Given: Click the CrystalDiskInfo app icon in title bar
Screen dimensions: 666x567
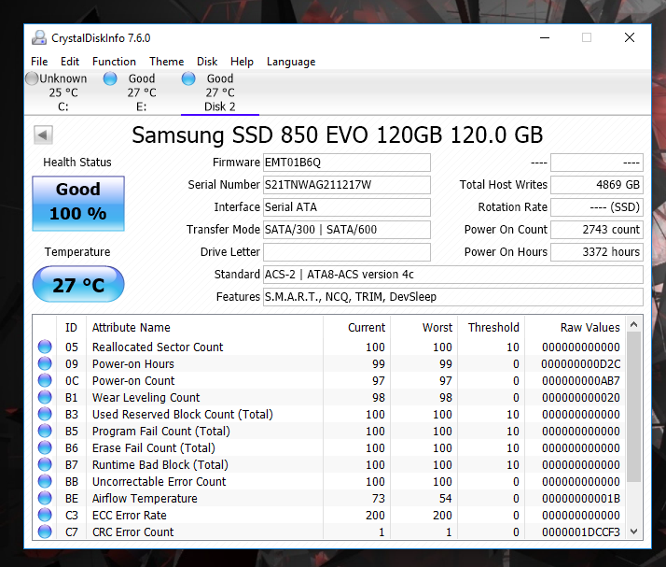Looking at the screenshot, I should (x=39, y=38).
